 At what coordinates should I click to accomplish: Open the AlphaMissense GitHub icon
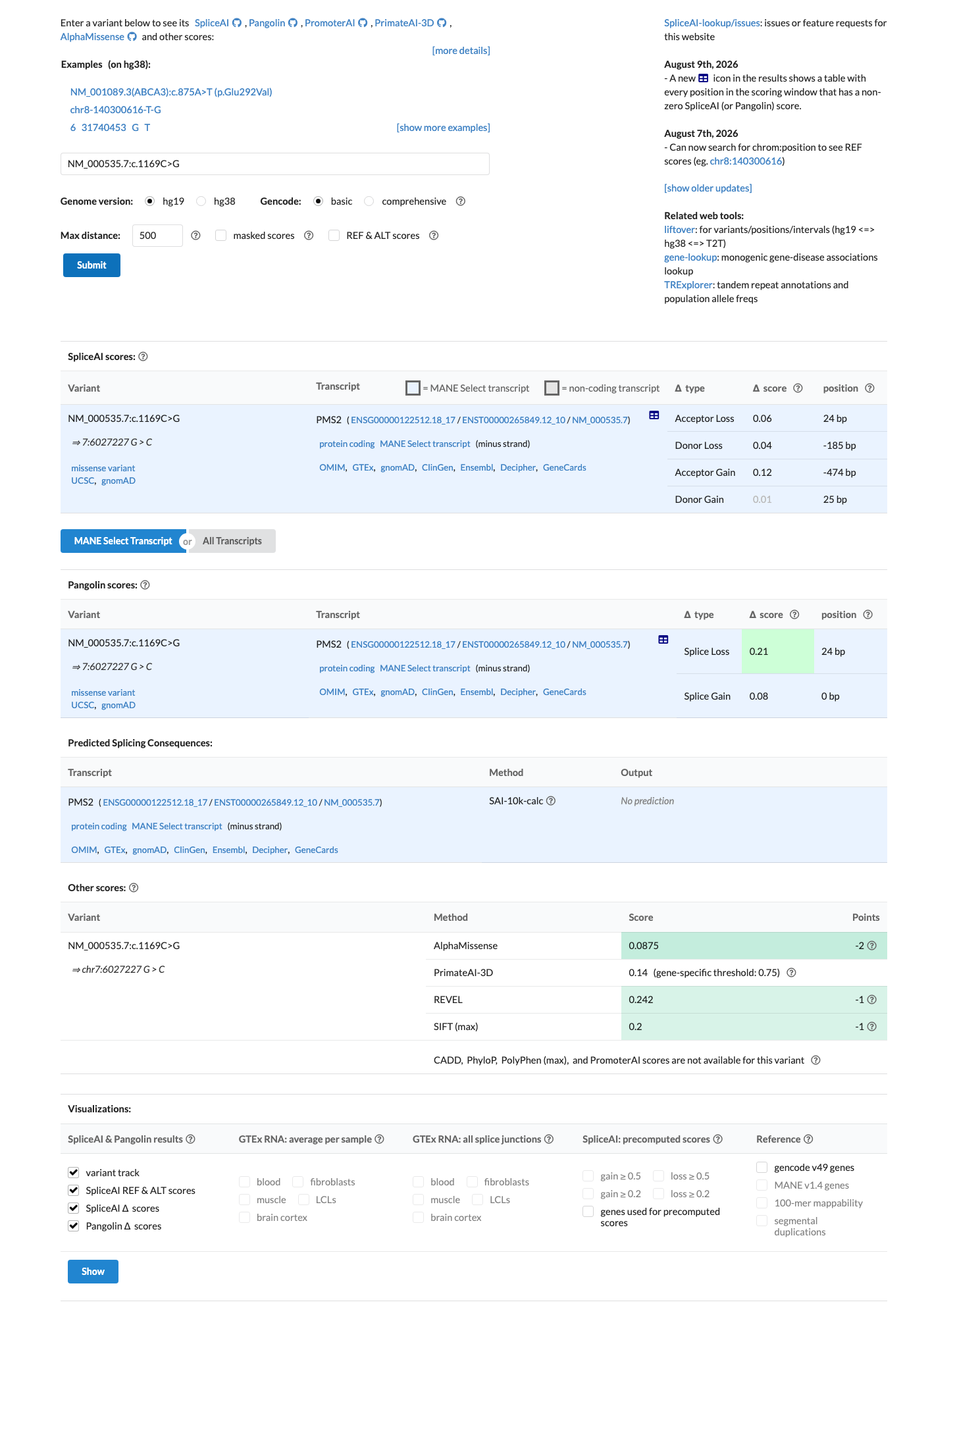[x=132, y=37]
